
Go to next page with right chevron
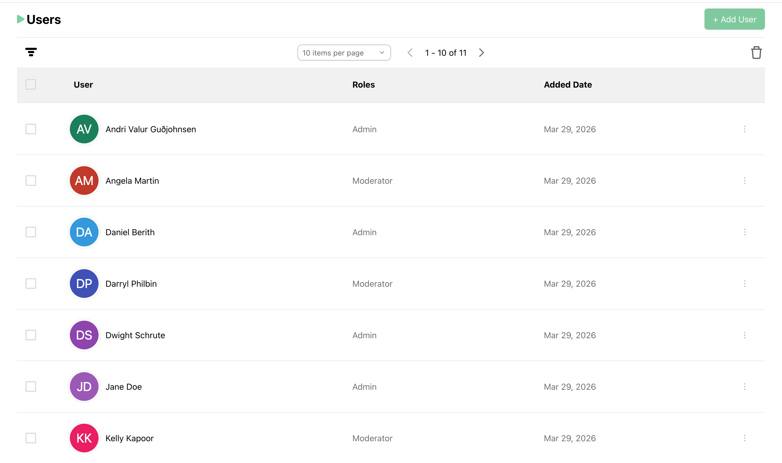481,53
